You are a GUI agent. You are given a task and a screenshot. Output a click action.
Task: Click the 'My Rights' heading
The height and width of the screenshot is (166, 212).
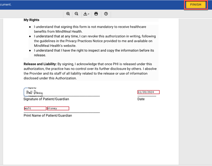click(x=31, y=20)
